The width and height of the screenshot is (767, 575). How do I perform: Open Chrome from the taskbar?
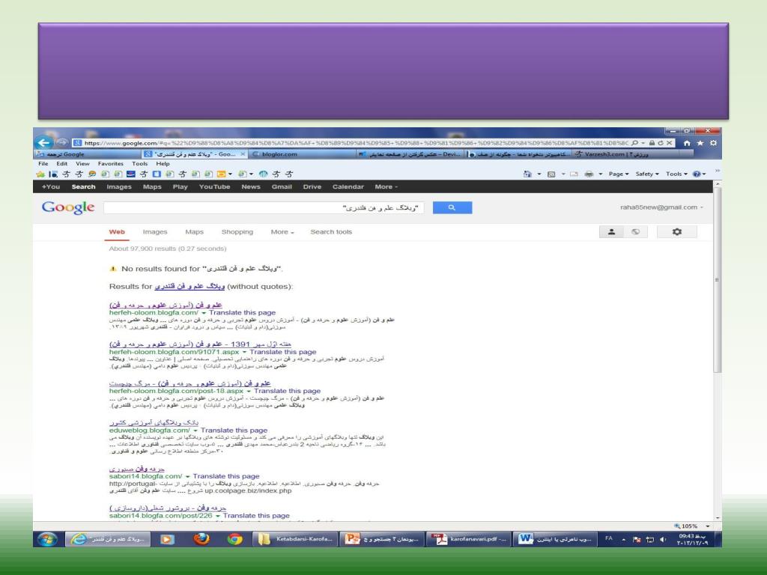pyautogui.click(x=234, y=539)
